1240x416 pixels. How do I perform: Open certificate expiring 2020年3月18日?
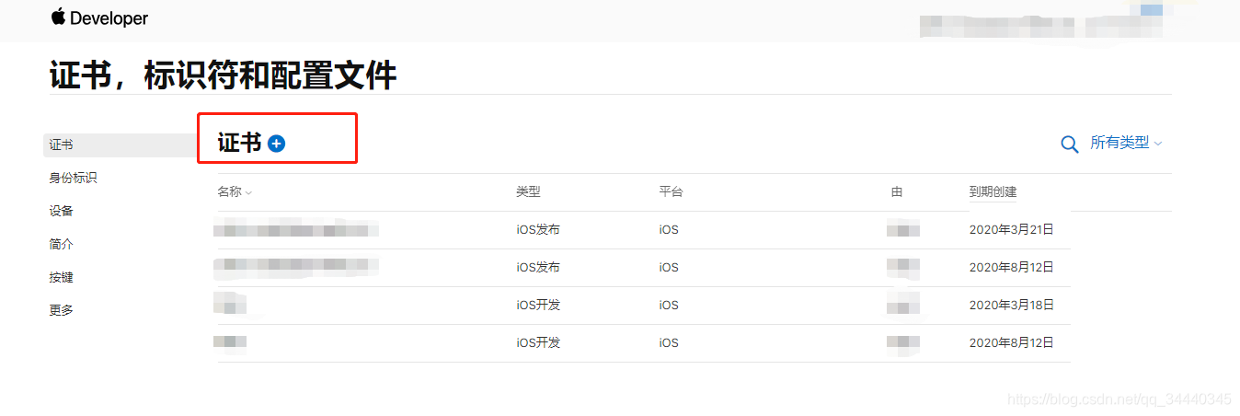(x=644, y=306)
